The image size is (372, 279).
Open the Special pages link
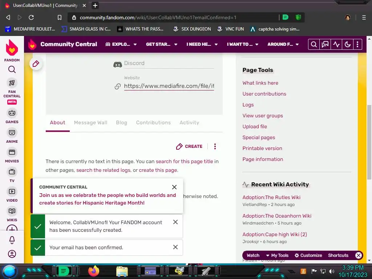coord(259,138)
